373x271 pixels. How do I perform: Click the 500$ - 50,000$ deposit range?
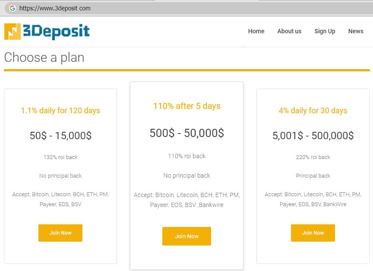[186, 133]
